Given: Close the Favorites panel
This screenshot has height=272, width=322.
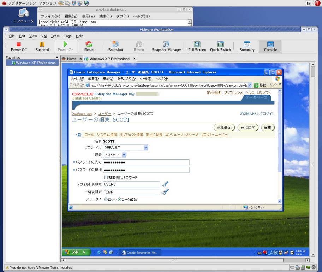Looking at the screenshot, I should [x=57, y=57].
